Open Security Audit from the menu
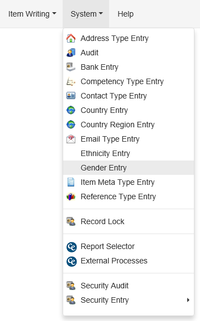Image resolution: width=200 pixels, height=321 pixels. click(x=129, y=286)
